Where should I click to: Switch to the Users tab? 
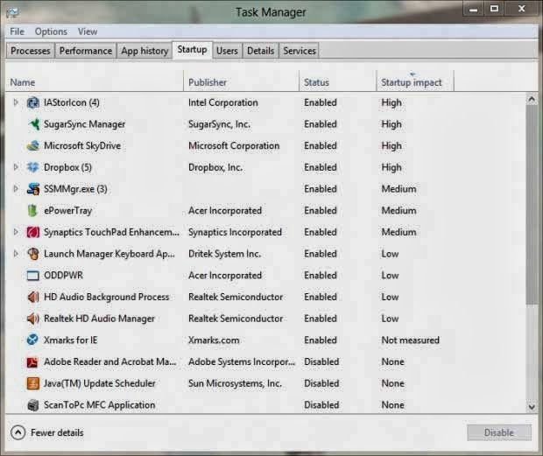pos(227,51)
